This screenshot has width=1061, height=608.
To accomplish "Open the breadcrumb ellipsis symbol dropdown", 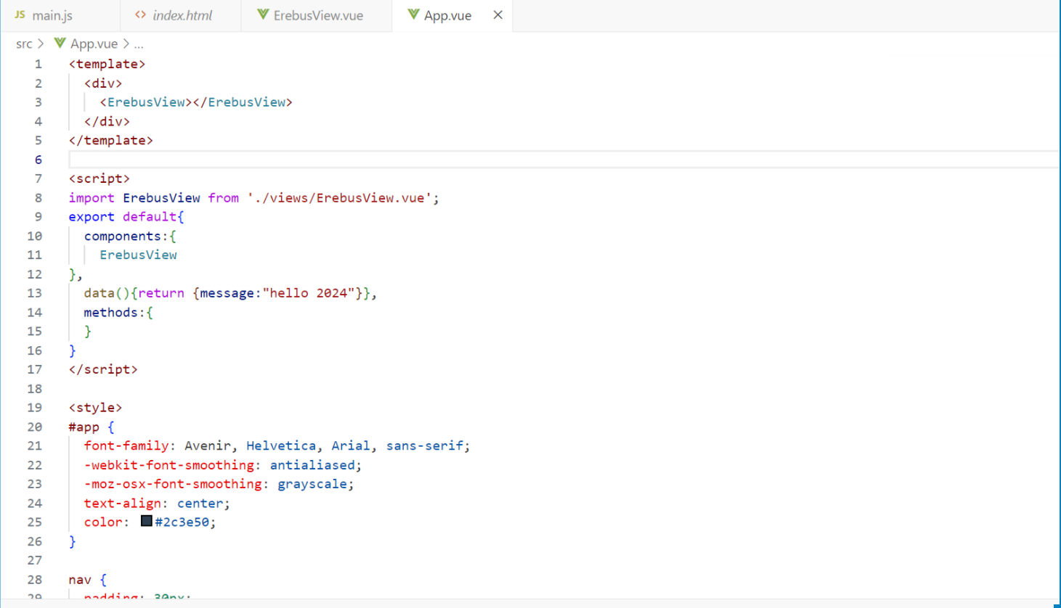I will (139, 44).
